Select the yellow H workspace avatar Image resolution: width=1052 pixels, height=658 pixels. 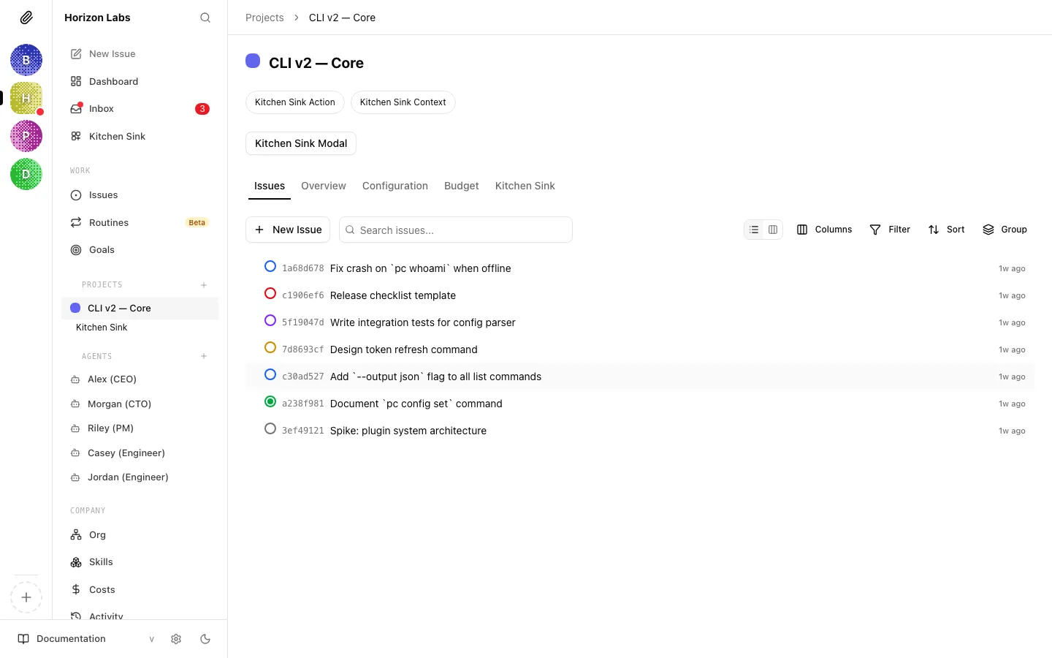26,98
